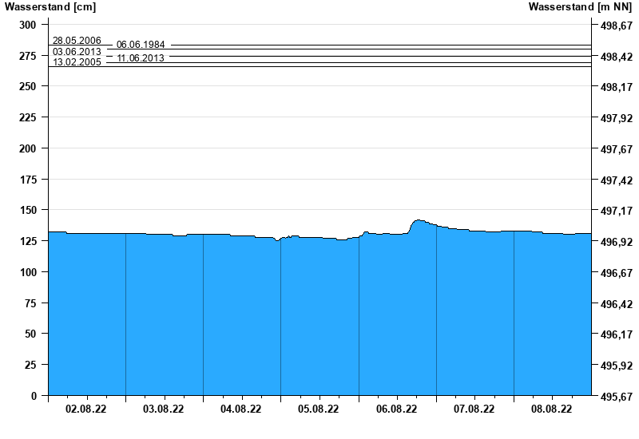
Task: Select the 03.08.22 date on x-axis
Action: coord(164,409)
